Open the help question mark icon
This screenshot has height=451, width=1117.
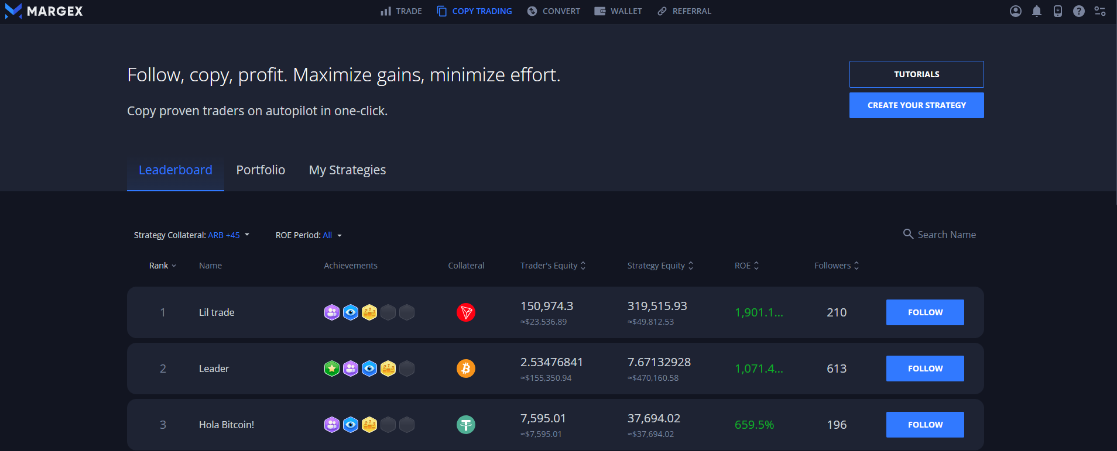click(x=1079, y=11)
